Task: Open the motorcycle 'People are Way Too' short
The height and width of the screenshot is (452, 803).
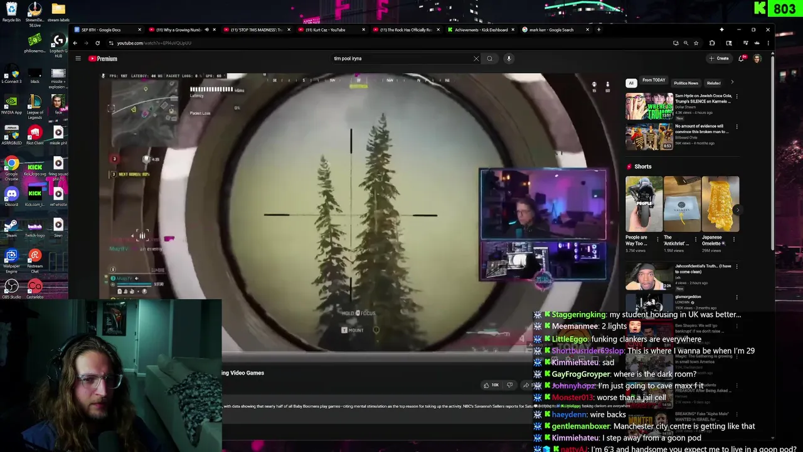Action: tap(644, 204)
